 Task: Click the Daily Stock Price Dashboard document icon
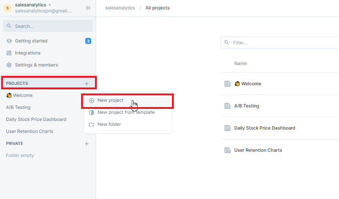[227, 128]
